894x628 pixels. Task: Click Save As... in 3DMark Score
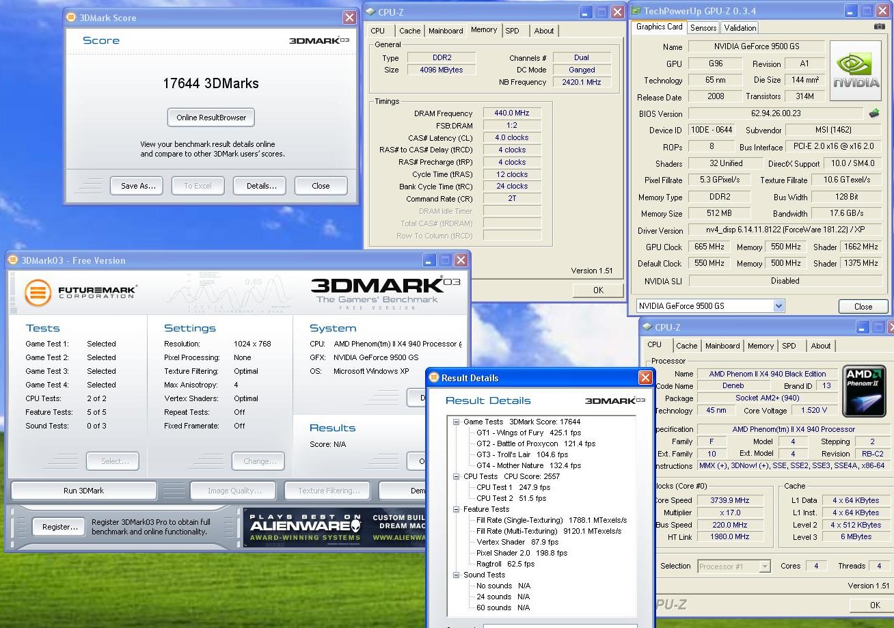[137, 186]
